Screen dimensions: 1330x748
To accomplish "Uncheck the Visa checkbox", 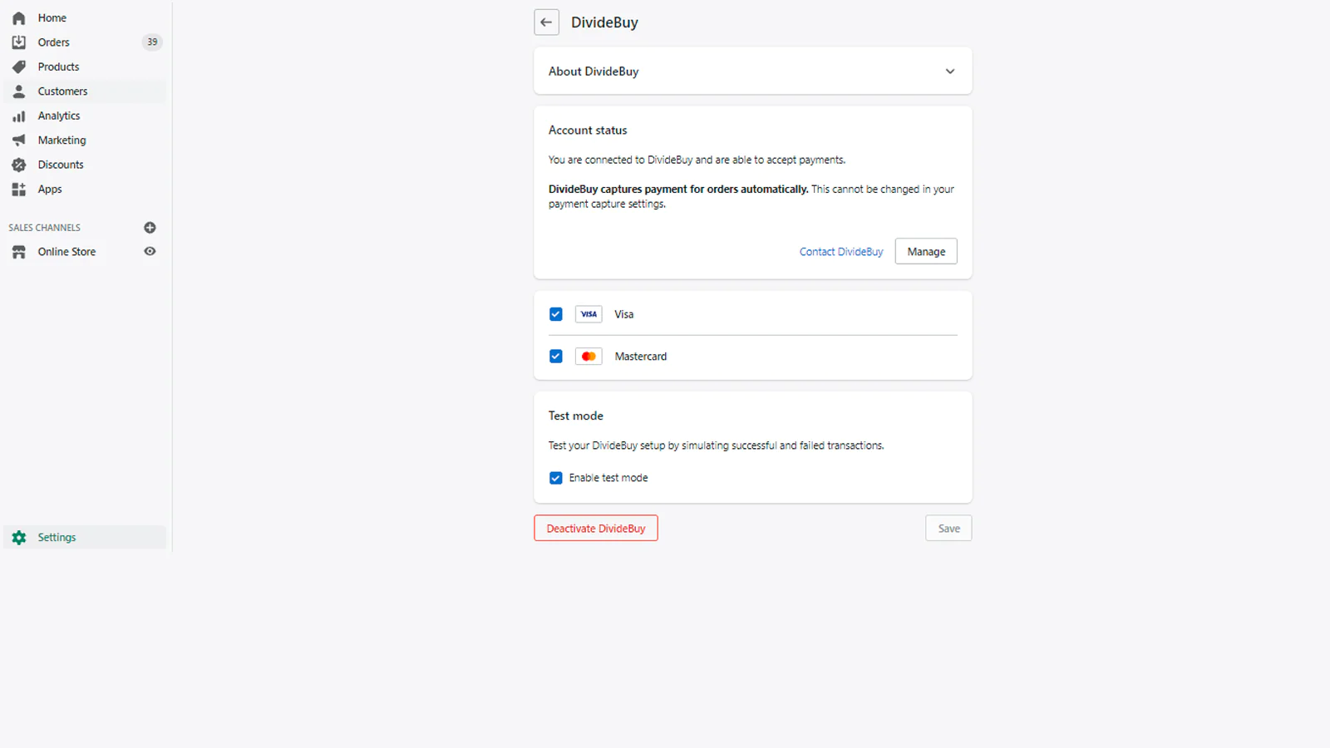I will (x=556, y=314).
